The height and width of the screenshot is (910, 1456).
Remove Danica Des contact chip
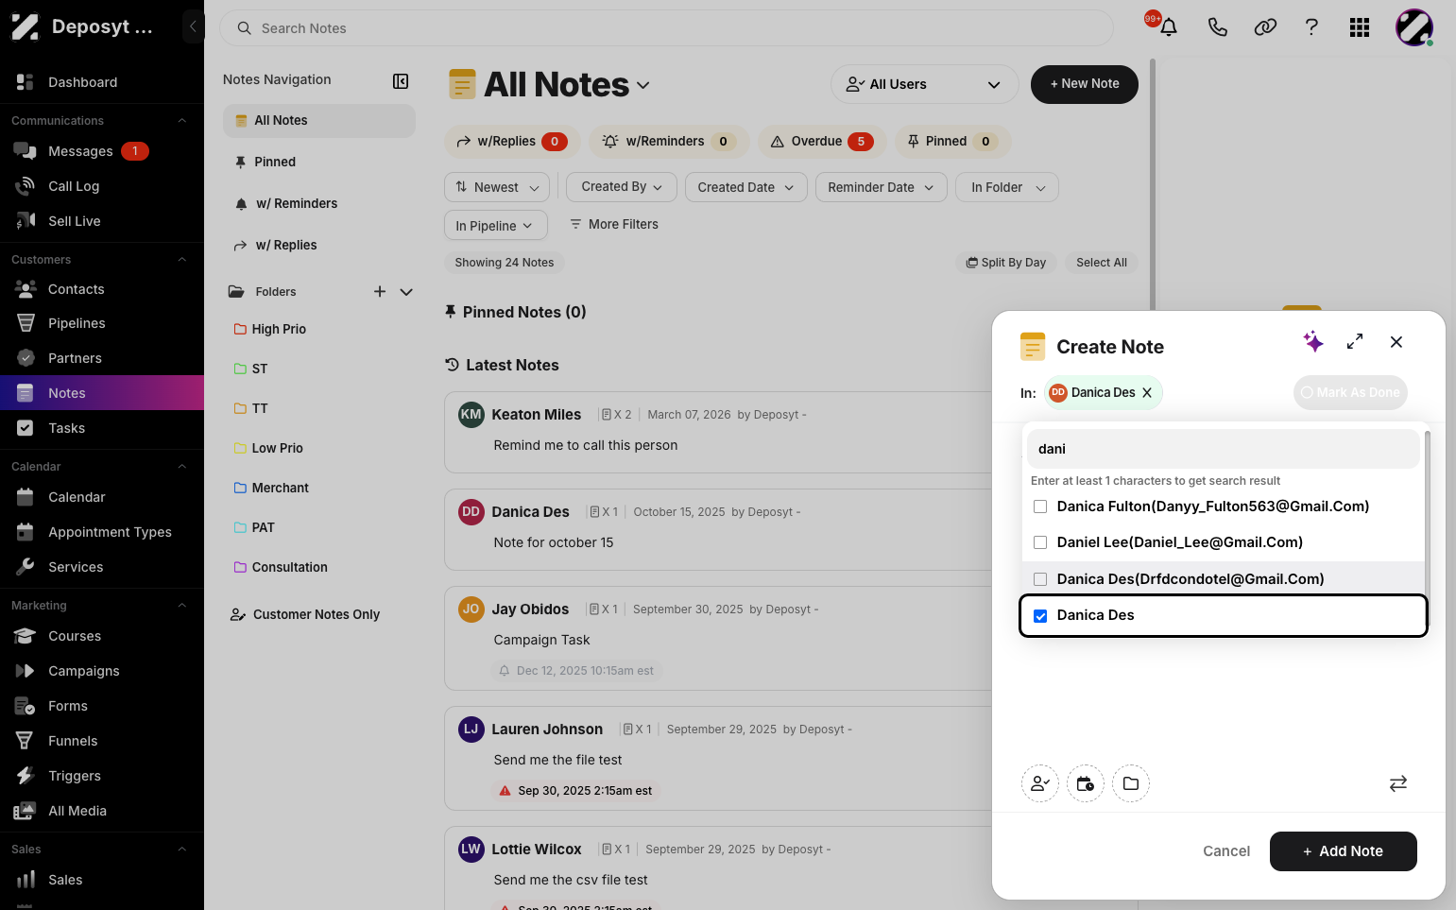(1147, 393)
